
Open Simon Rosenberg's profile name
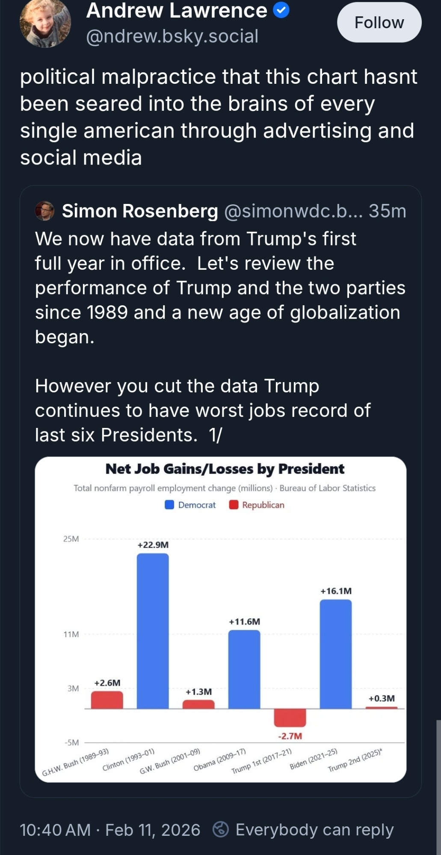click(140, 211)
